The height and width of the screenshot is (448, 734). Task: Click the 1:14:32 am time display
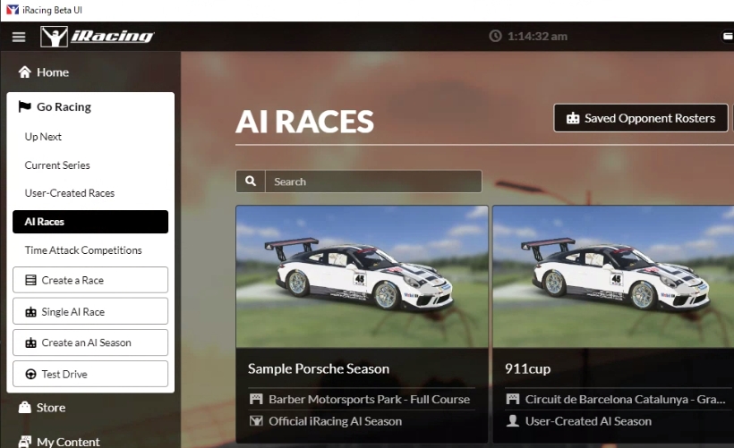(537, 36)
